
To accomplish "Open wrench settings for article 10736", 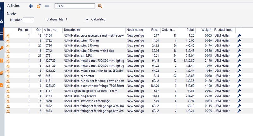I will tap(239, 46).
